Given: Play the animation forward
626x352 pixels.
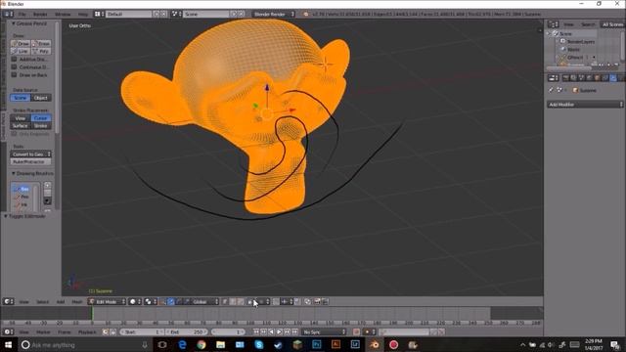Looking at the screenshot, I should click(279, 332).
